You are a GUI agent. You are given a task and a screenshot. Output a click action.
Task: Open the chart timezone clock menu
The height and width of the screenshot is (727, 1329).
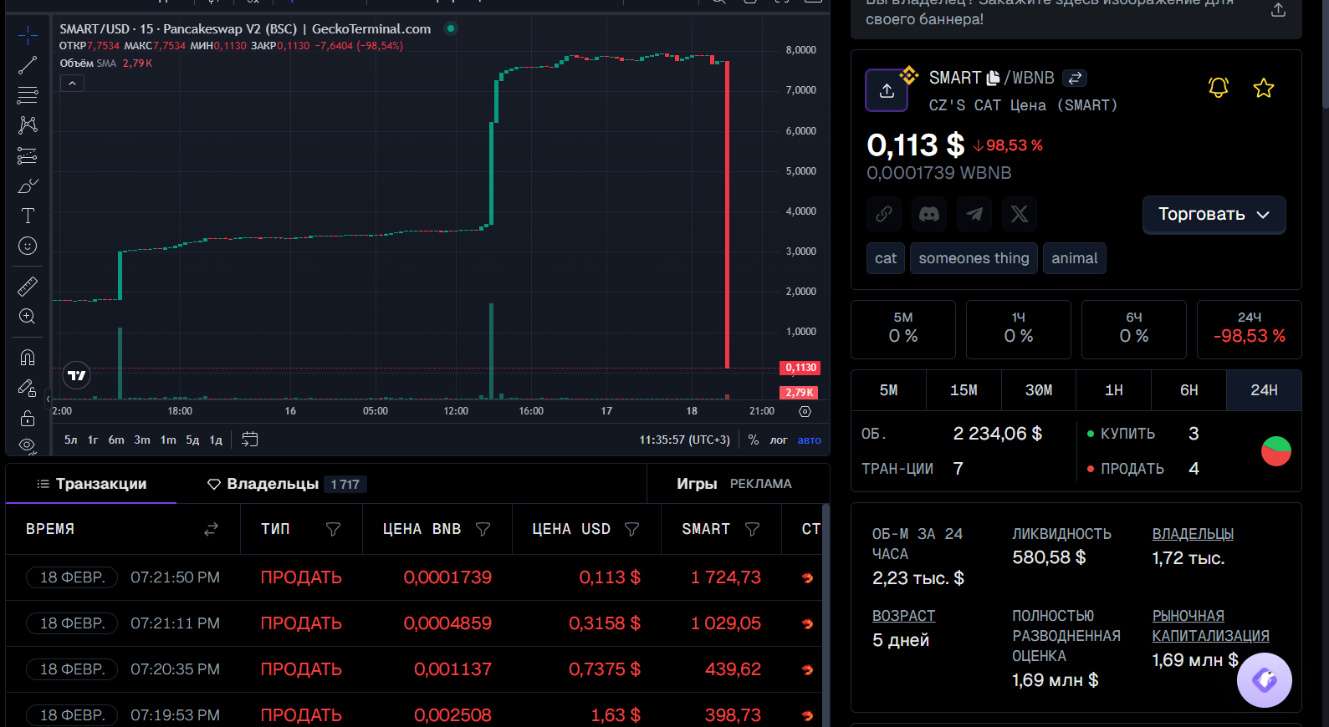click(x=684, y=440)
